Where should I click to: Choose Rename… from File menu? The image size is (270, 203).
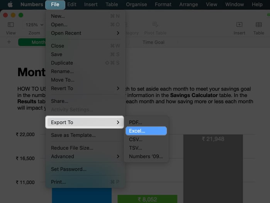(85, 72)
